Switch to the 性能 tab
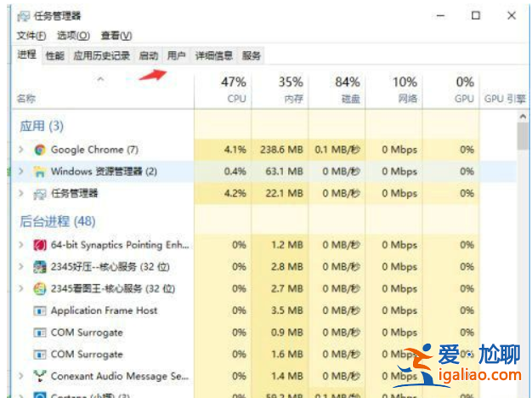 [x=55, y=55]
